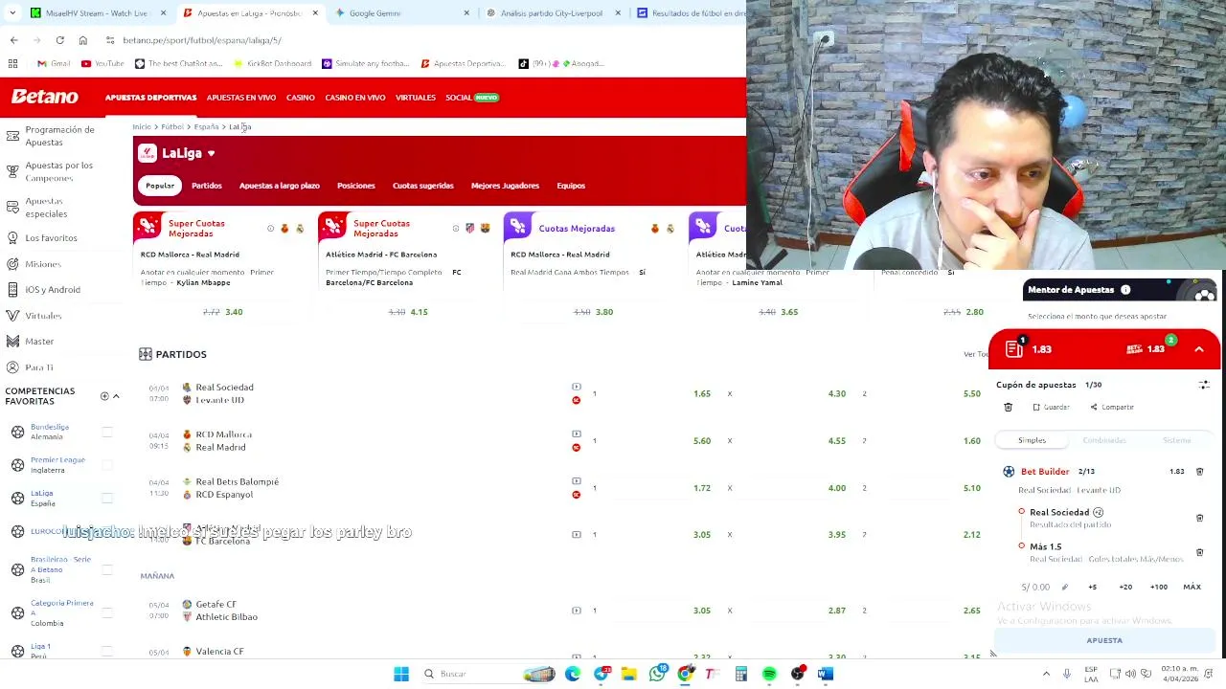1226x689 pixels.
Task: Check LaLiga España favorite checkbox
Action: [x=107, y=498]
